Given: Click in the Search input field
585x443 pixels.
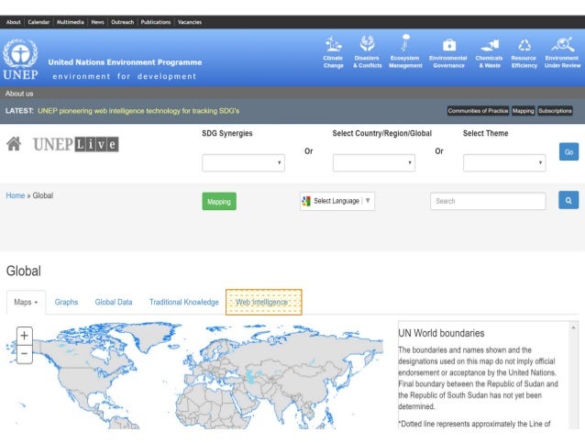Looking at the screenshot, I should click(488, 201).
